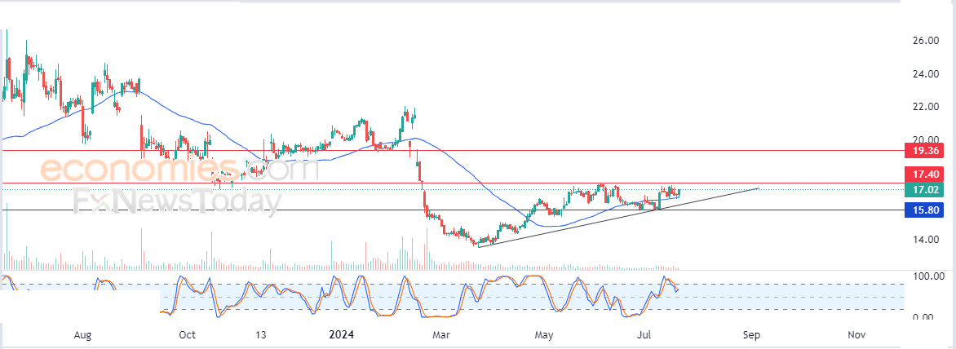Screen dimensions: 956x349
Task: Click the 100.00 stochastic scale value
Action: pos(926,276)
